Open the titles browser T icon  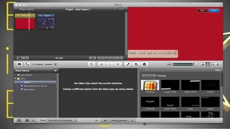click(x=208, y=64)
